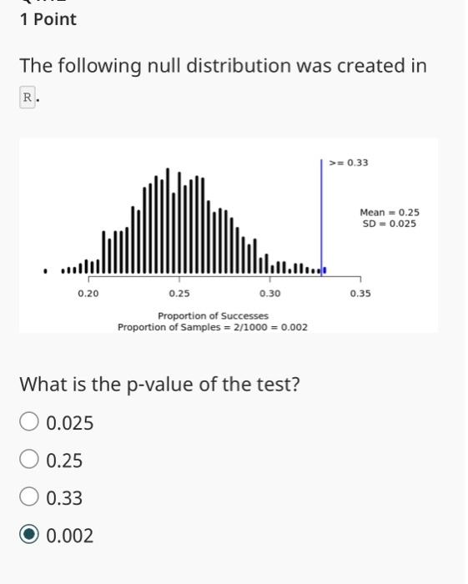Click the small blue bar beyond cutoff
Viewport: 468px width, 584px height.
[x=325, y=270]
